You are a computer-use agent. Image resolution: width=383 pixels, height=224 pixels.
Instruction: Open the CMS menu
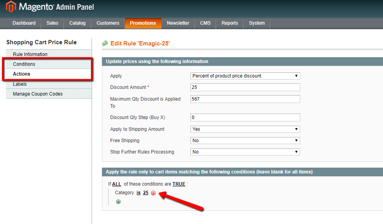(205, 23)
